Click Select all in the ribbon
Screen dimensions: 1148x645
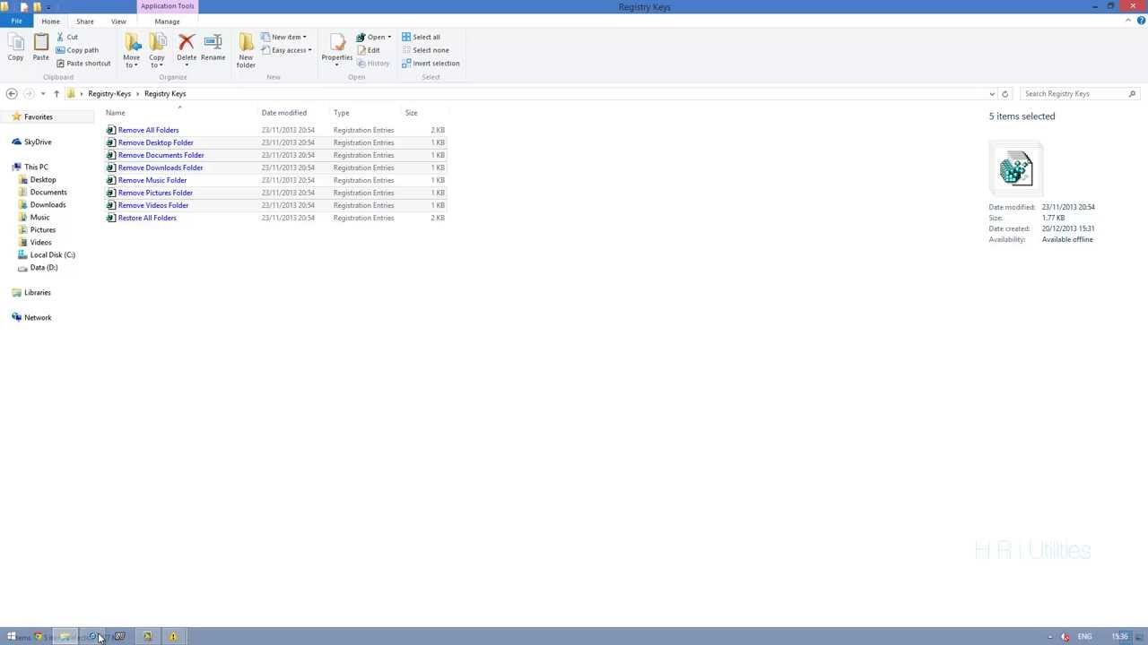tap(421, 37)
